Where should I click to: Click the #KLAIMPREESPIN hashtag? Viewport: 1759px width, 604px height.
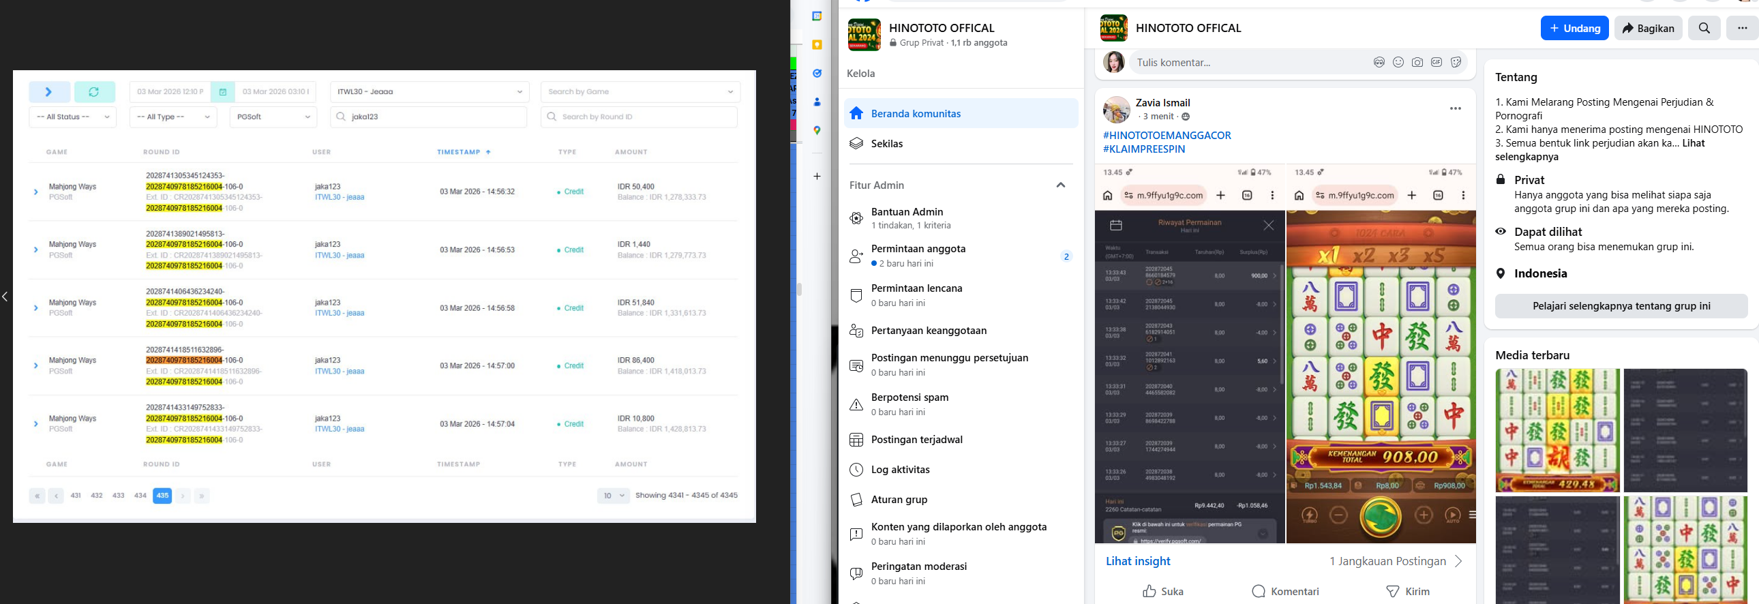click(1144, 149)
